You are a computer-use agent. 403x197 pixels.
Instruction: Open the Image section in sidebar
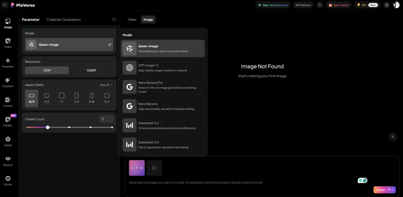click(x=8, y=23)
